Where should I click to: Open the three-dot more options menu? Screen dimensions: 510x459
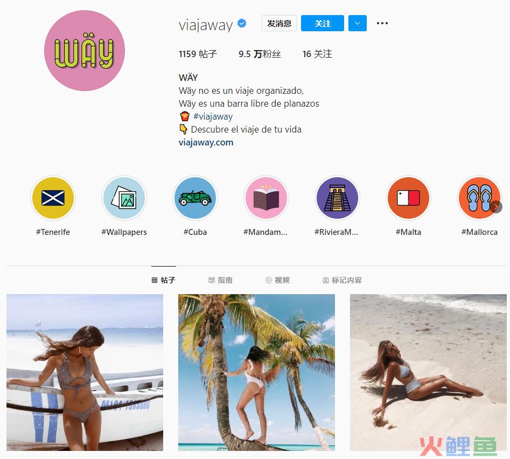[x=382, y=23]
